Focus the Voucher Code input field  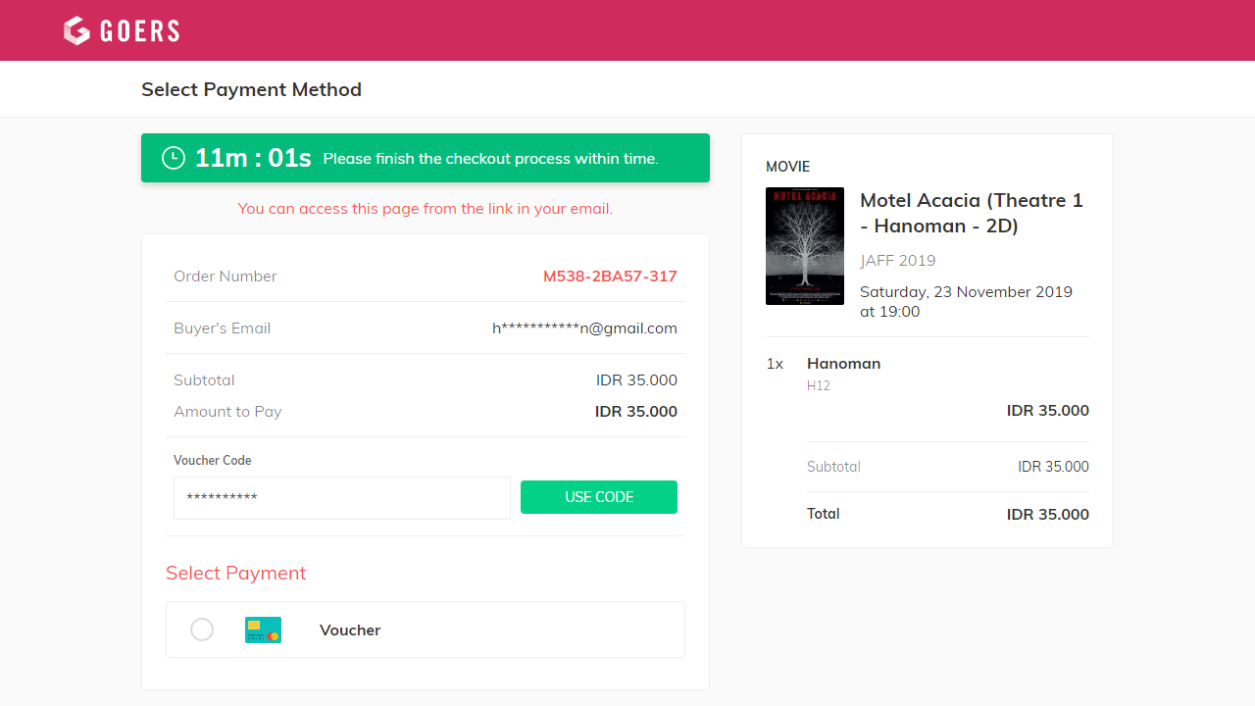[341, 498]
